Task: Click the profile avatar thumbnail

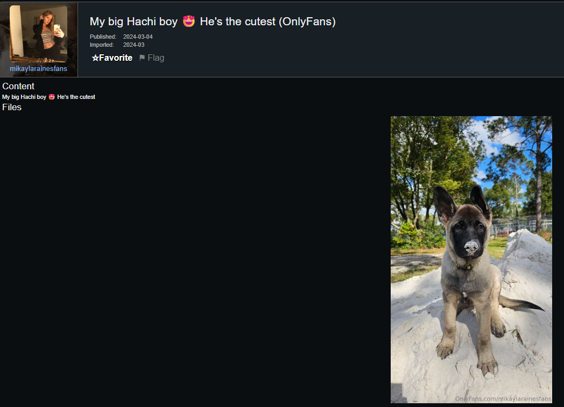Action: (39, 34)
